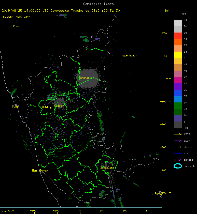The image size is (197, 214).
Task: Click the km unit label at bottom left
Action: 4,211
